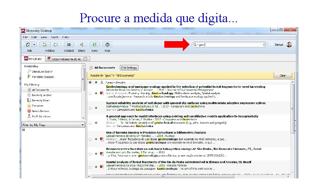Image resolution: width=318 pixels, height=179 pixels.
Task: Click inside the search box containing geo
Action: click(x=230, y=45)
